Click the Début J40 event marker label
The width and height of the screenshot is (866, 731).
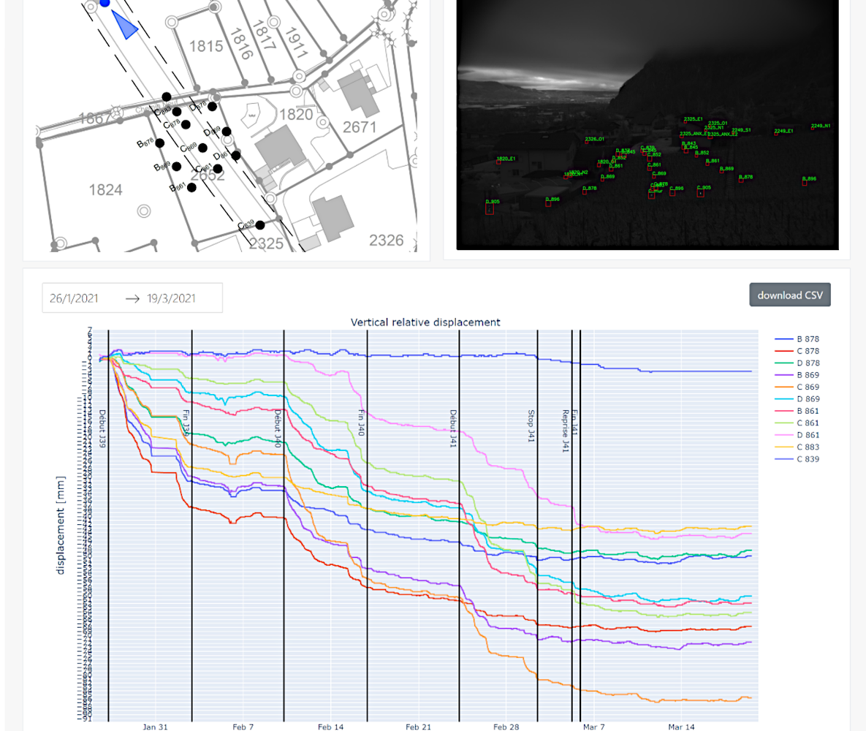[278, 429]
